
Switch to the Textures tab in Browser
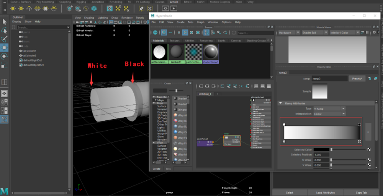[x=174, y=40]
